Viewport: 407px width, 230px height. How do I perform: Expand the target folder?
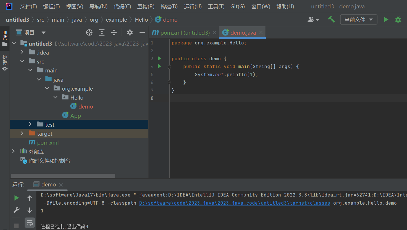coord(22,134)
